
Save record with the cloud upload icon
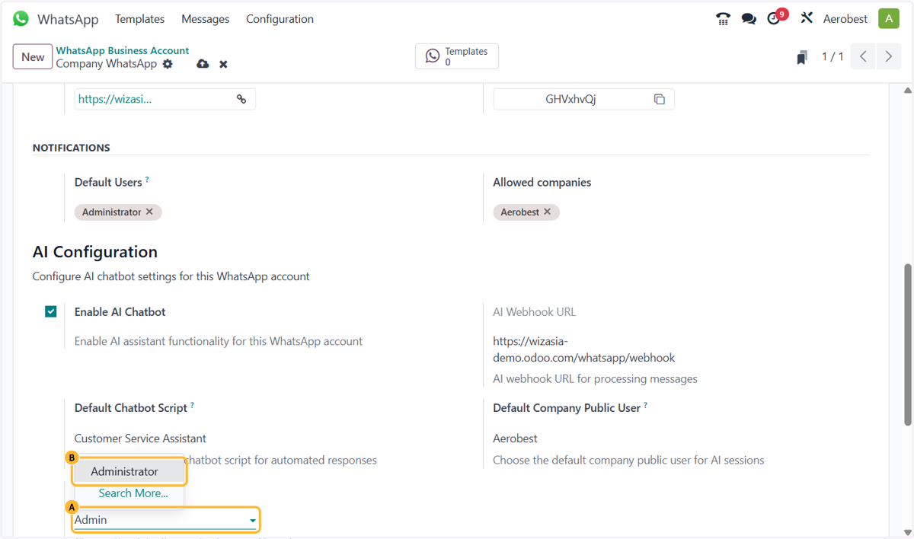(x=203, y=64)
